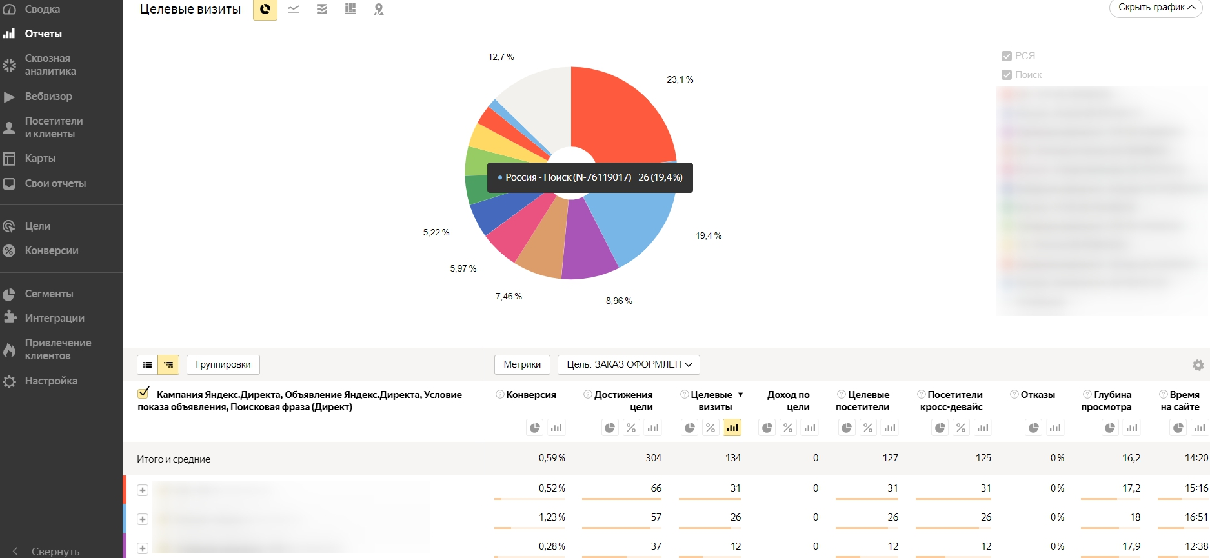Open Сквозная аналитика section
Image resolution: width=1210 pixels, height=558 pixels.
pyautogui.click(x=50, y=65)
